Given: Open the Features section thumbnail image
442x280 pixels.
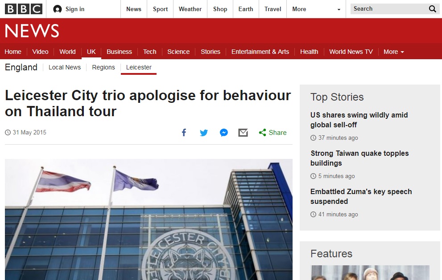Looking at the screenshot, I should click(370, 272).
